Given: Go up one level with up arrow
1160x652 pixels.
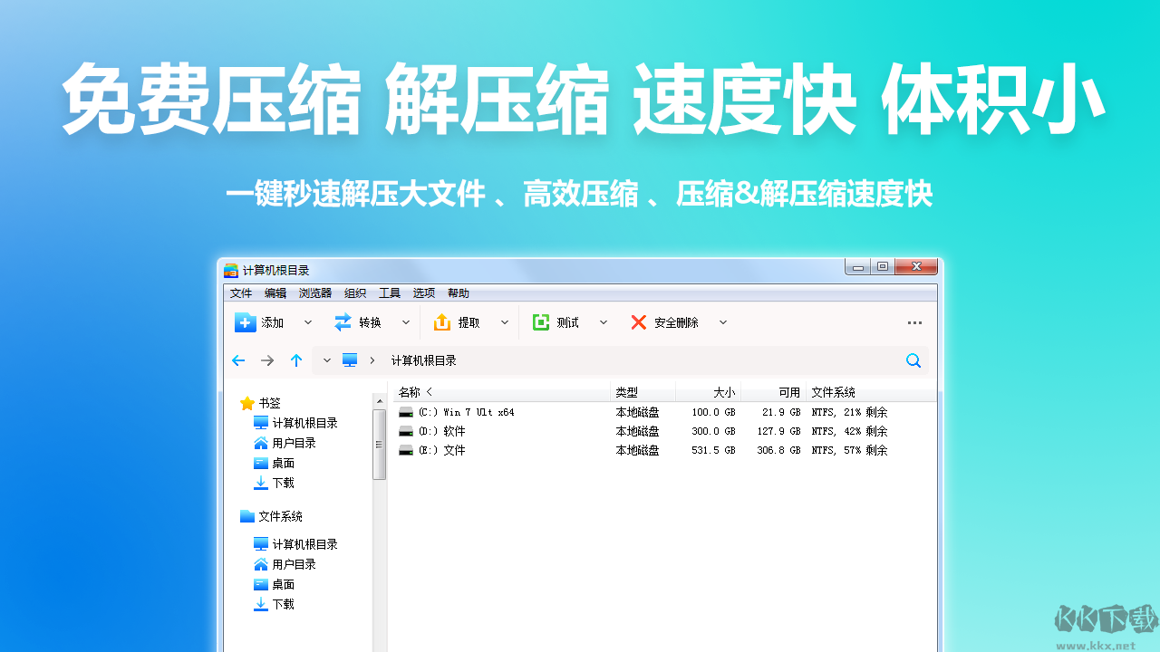Looking at the screenshot, I should [296, 360].
